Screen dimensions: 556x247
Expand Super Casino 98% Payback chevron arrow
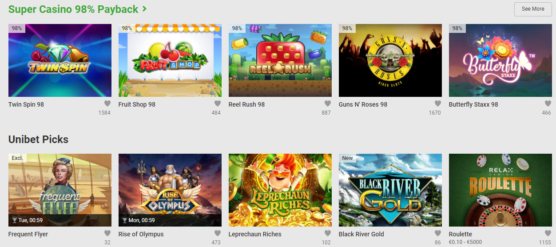pyautogui.click(x=144, y=9)
